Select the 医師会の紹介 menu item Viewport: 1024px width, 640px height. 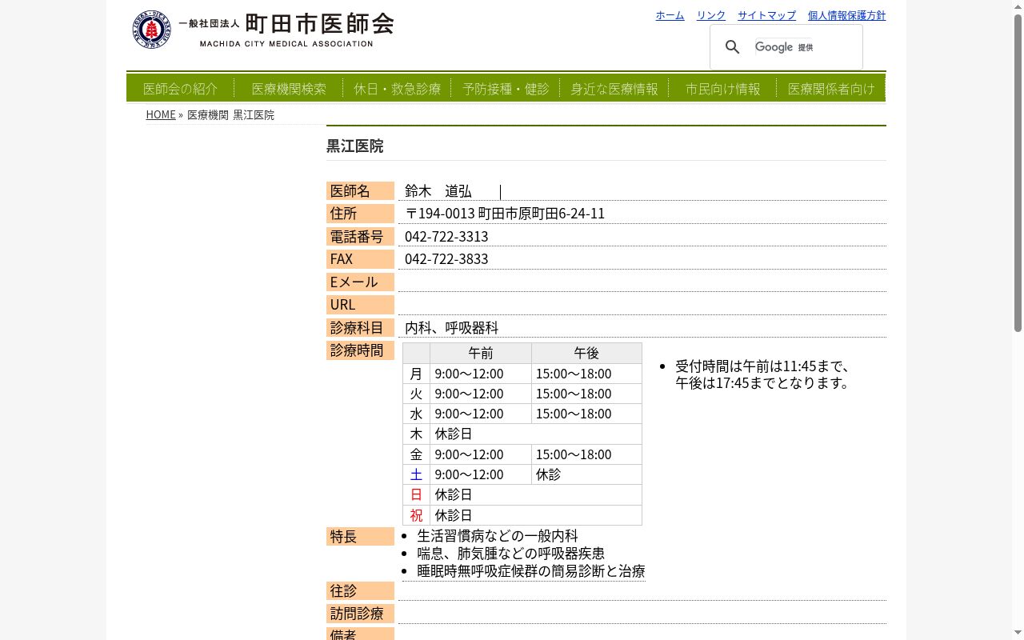click(181, 89)
